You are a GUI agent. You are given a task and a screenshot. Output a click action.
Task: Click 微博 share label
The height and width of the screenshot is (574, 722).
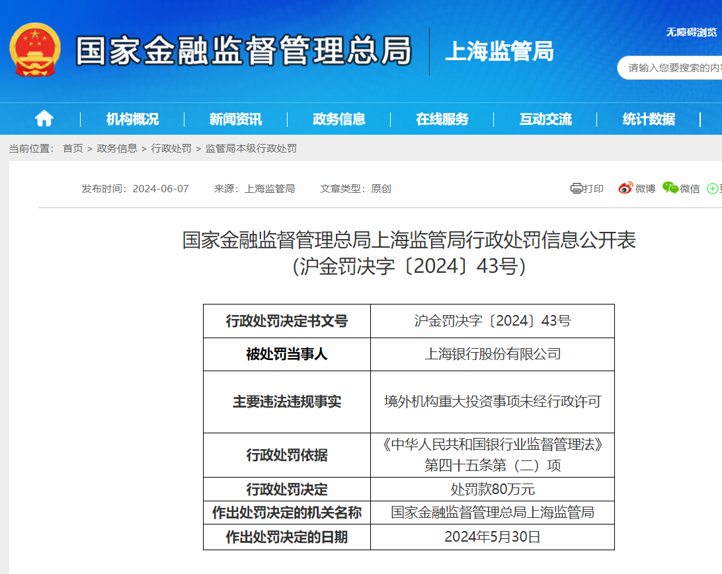[x=645, y=188]
